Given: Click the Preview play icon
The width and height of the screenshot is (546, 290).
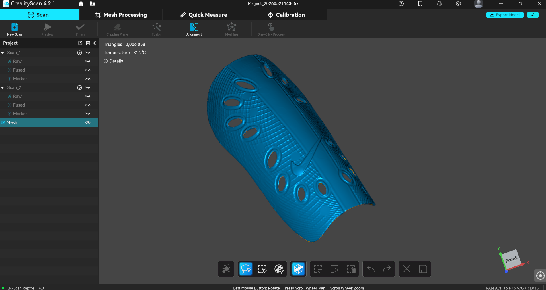Looking at the screenshot, I should pos(47,27).
